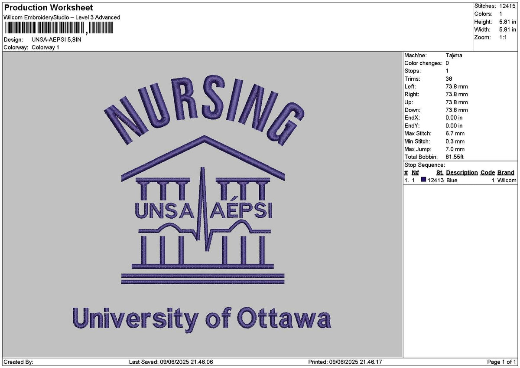Image resolution: width=520 pixels, height=368 pixels.
Task: Click the Total Bobbin value '81.55ft'
Action: pyautogui.click(x=455, y=157)
